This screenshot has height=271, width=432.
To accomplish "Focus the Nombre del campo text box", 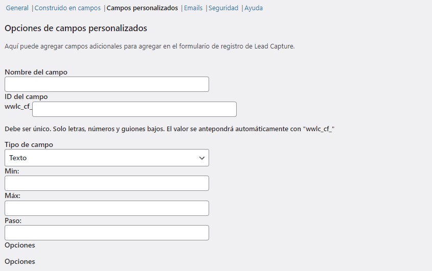I will click(106, 84).
